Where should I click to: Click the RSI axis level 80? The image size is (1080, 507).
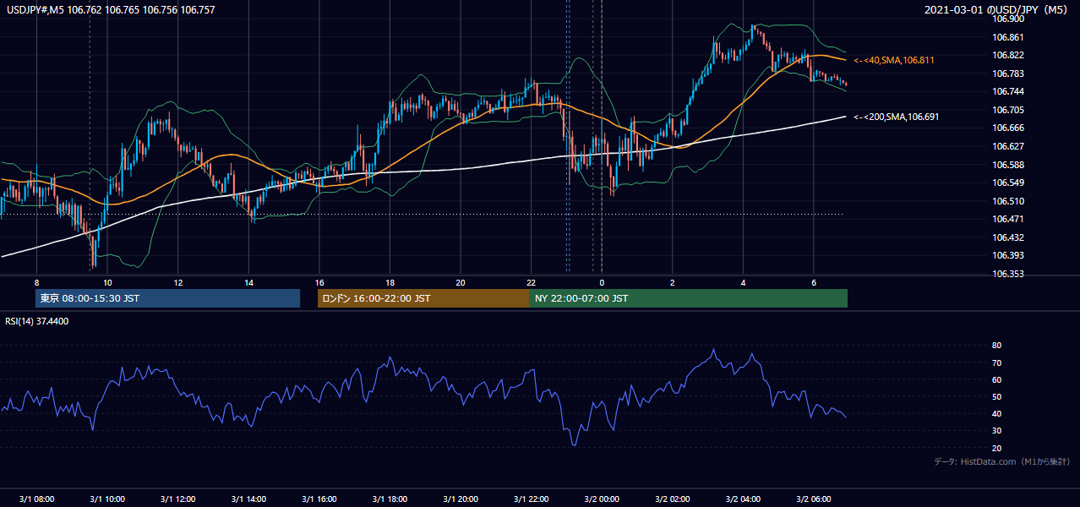pyautogui.click(x=996, y=346)
